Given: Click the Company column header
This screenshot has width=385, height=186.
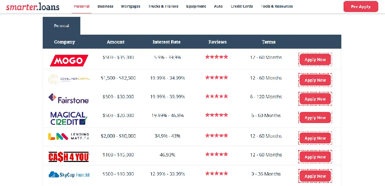Looking at the screenshot, I should (64, 42).
